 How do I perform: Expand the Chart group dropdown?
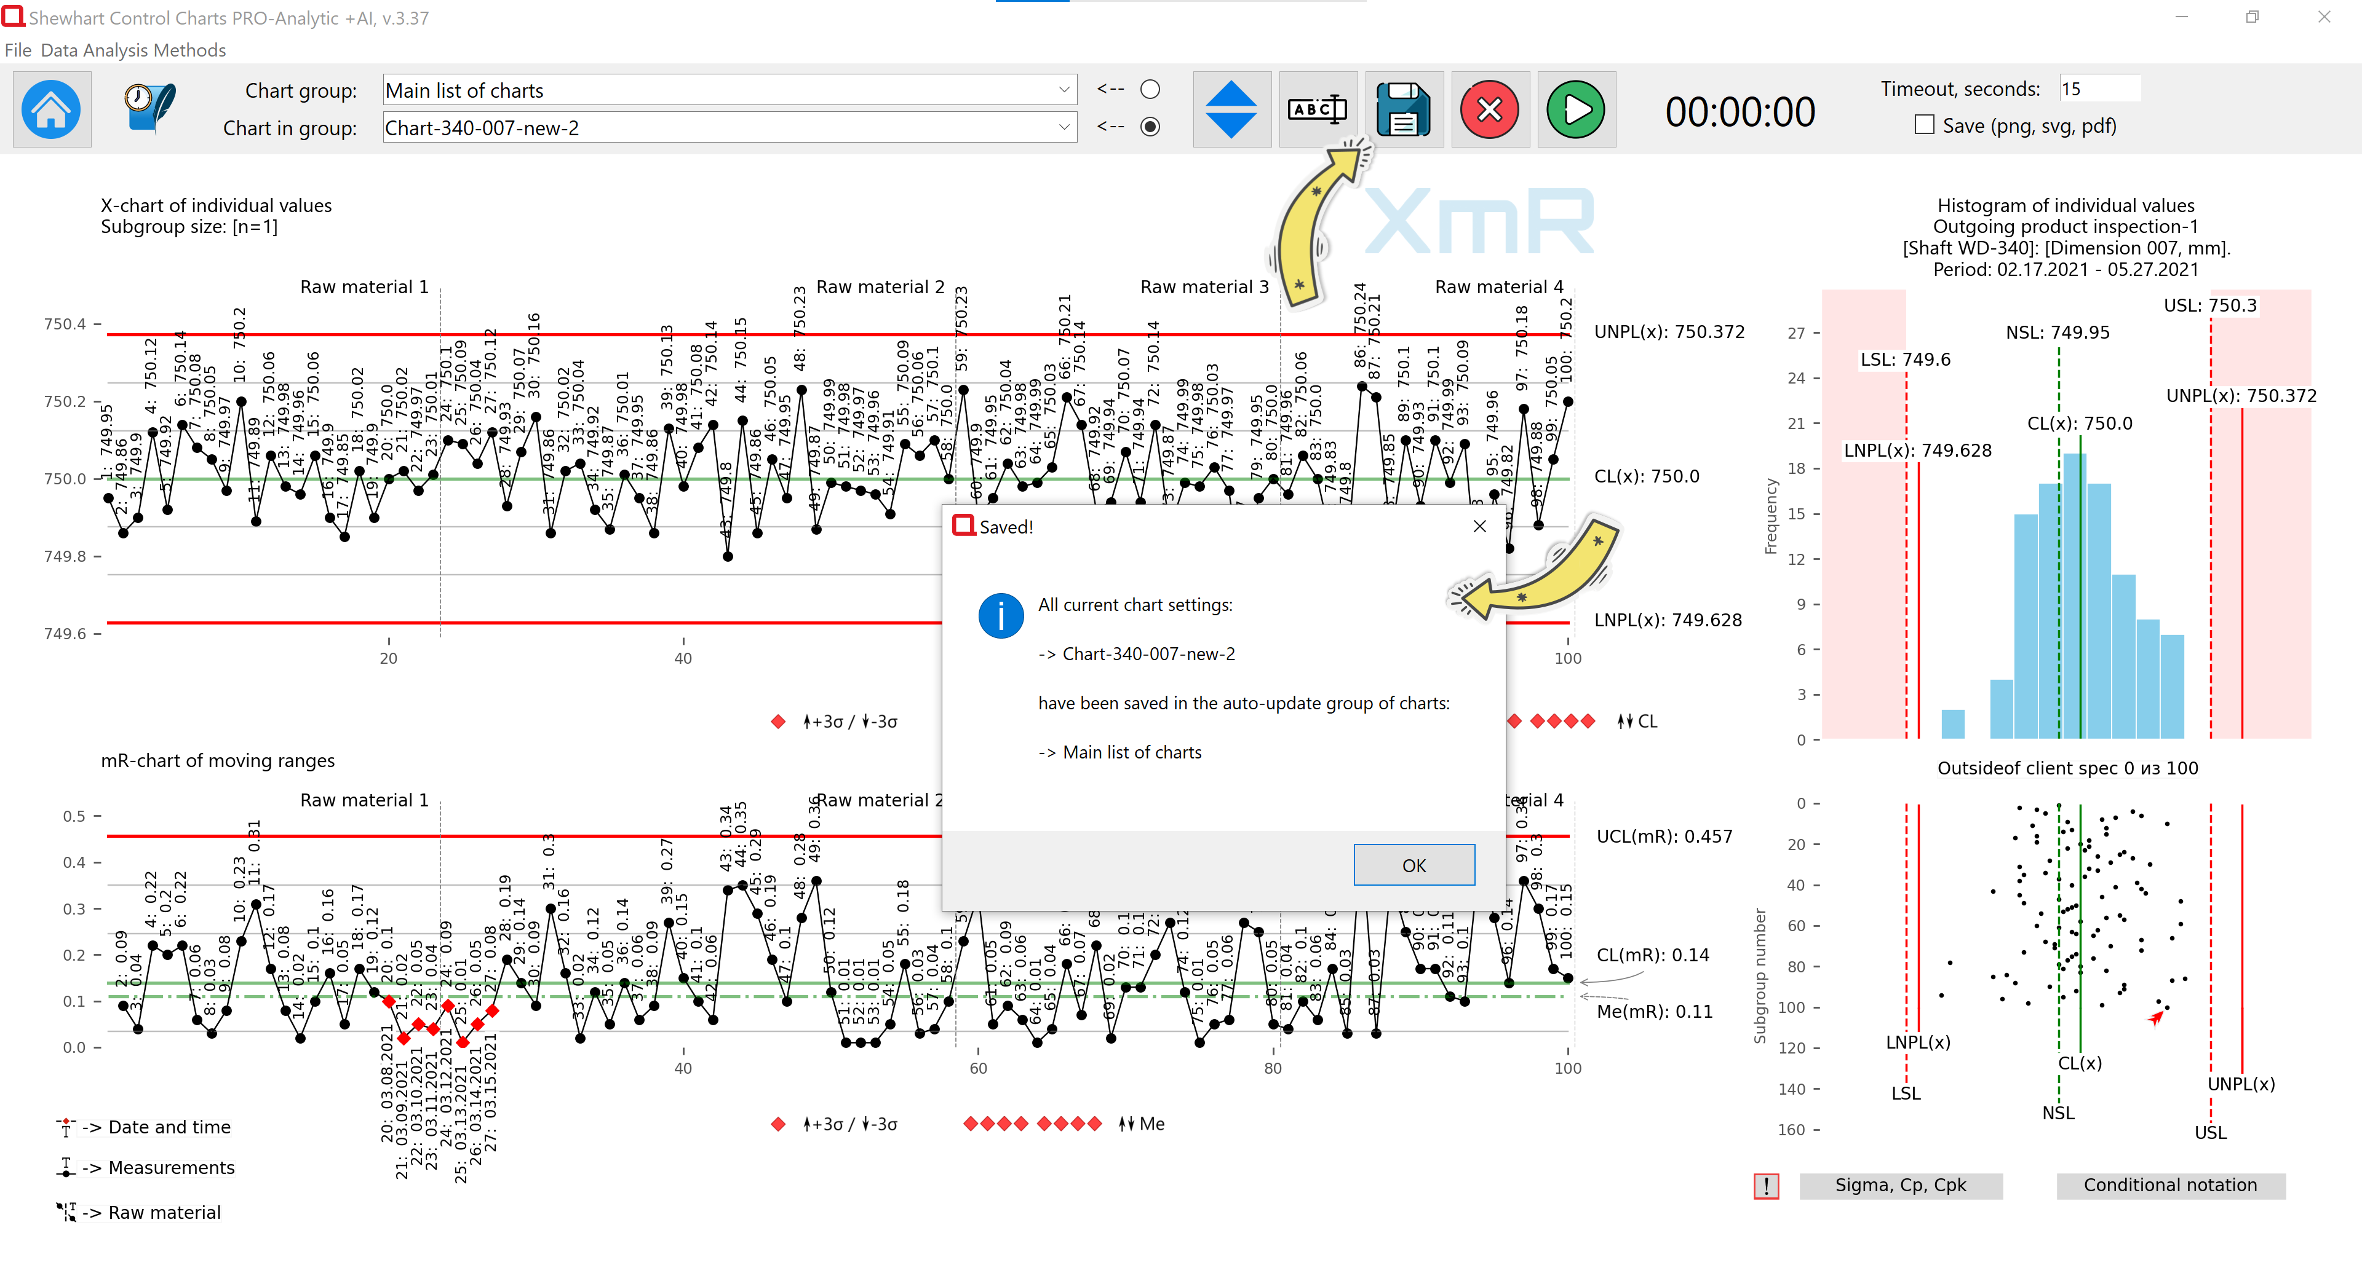pos(1064,90)
